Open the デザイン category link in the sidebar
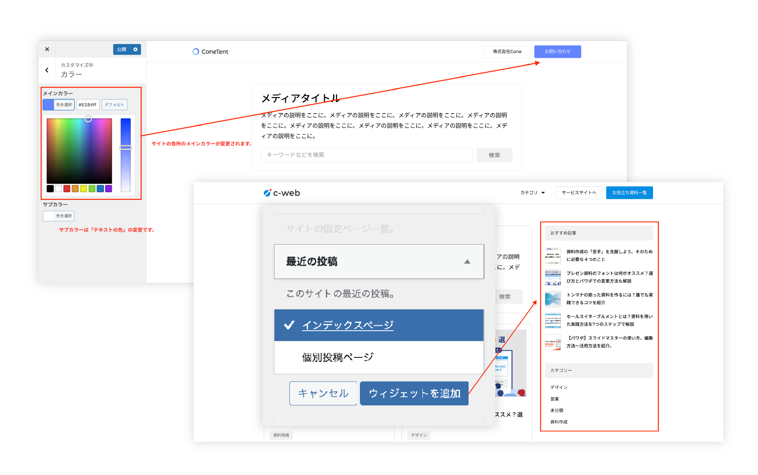Viewport: 758px width, 475px height. point(559,387)
